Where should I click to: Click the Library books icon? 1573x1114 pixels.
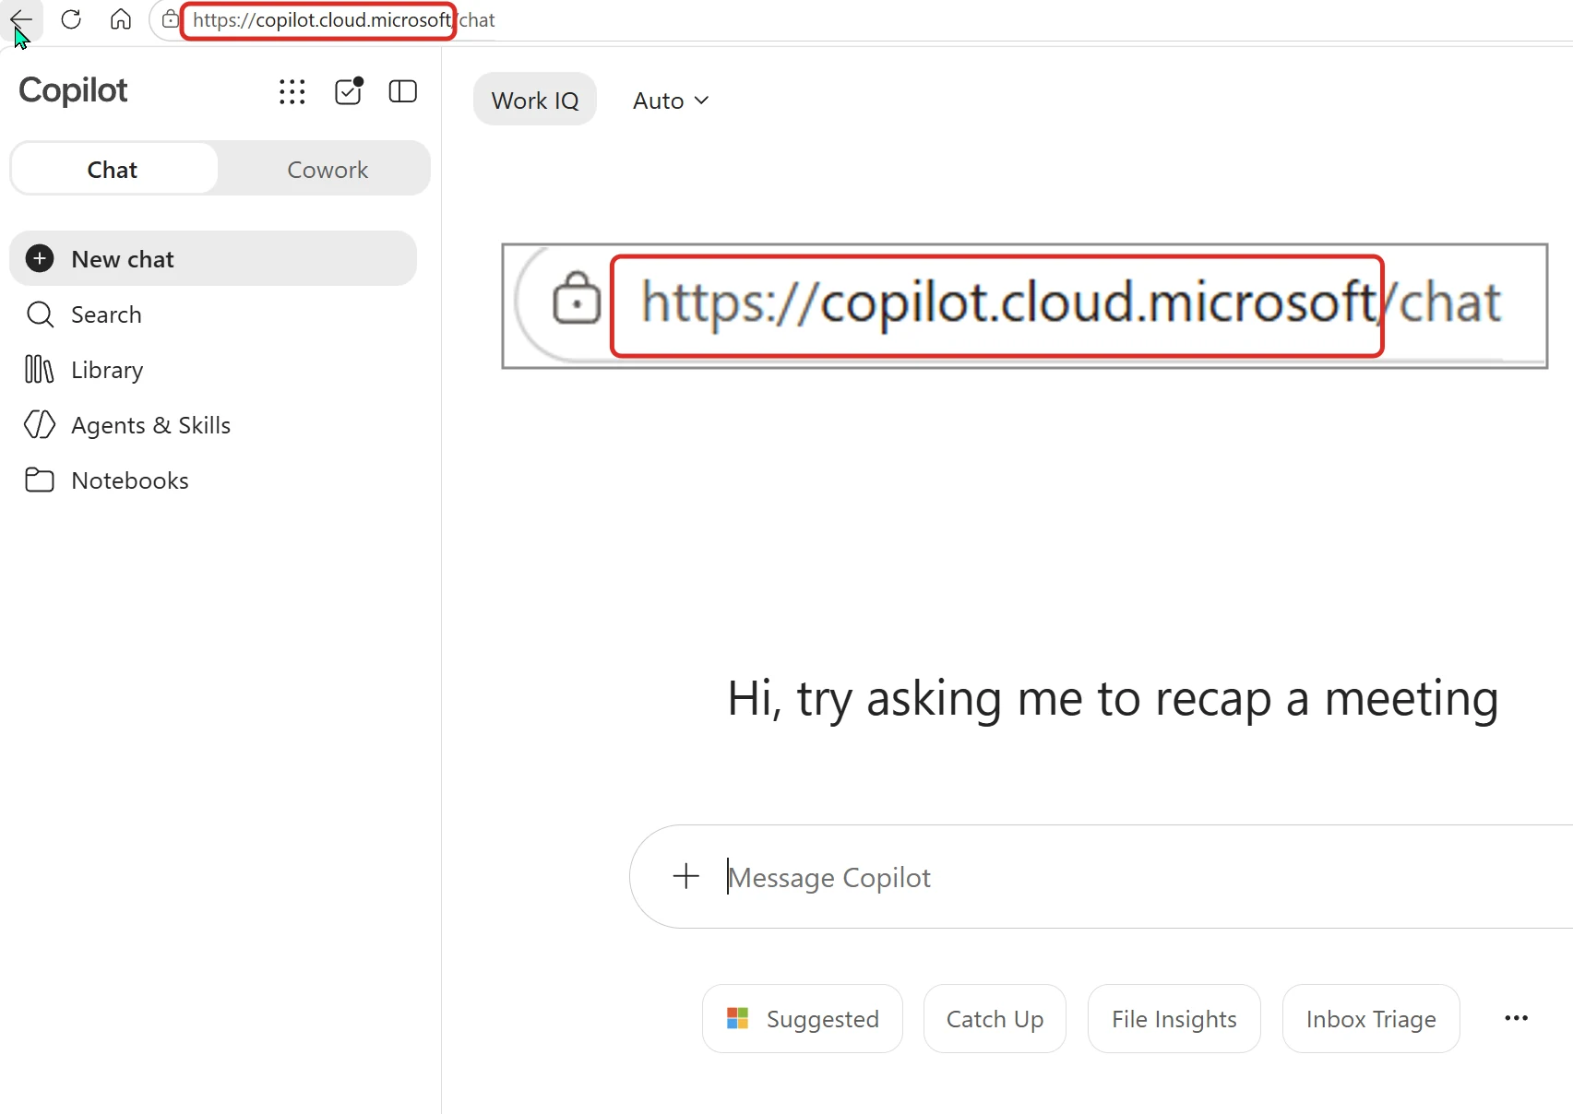40,370
